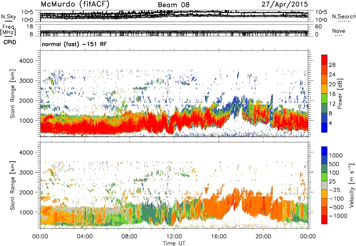Click the Power [dB] colorbar label

tap(340, 94)
